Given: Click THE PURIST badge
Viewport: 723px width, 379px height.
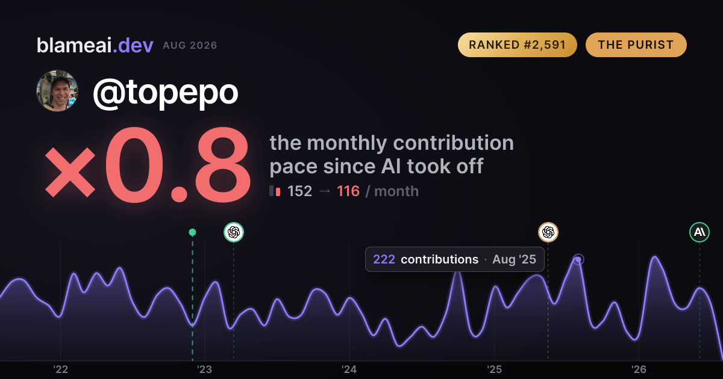Looking at the screenshot, I should 636,45.
